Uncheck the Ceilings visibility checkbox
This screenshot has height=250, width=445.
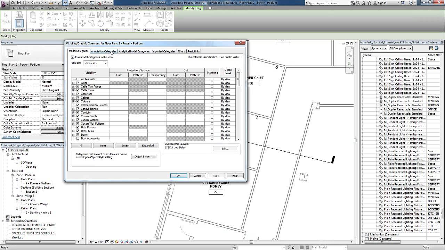78,98
